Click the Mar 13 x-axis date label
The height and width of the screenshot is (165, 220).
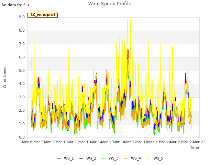coord(85,142)
